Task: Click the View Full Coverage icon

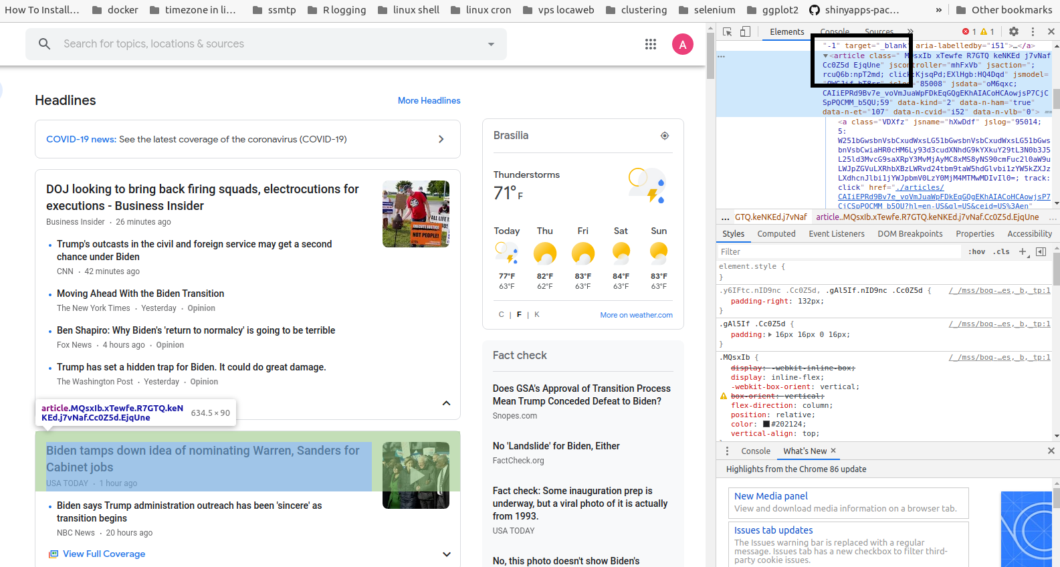Action: [x=54, y=554]
